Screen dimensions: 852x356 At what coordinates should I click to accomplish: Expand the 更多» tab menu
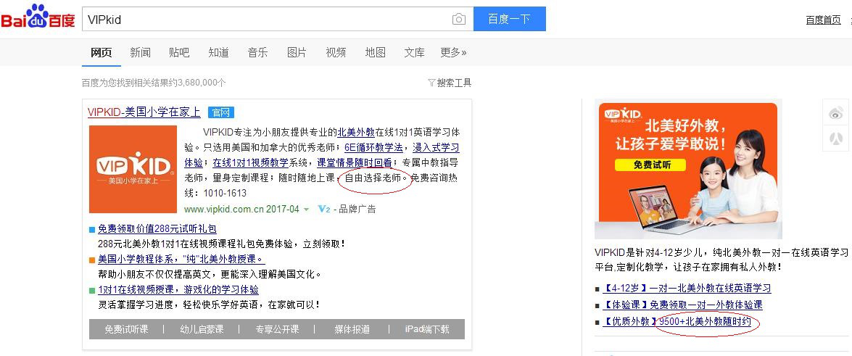453,52
